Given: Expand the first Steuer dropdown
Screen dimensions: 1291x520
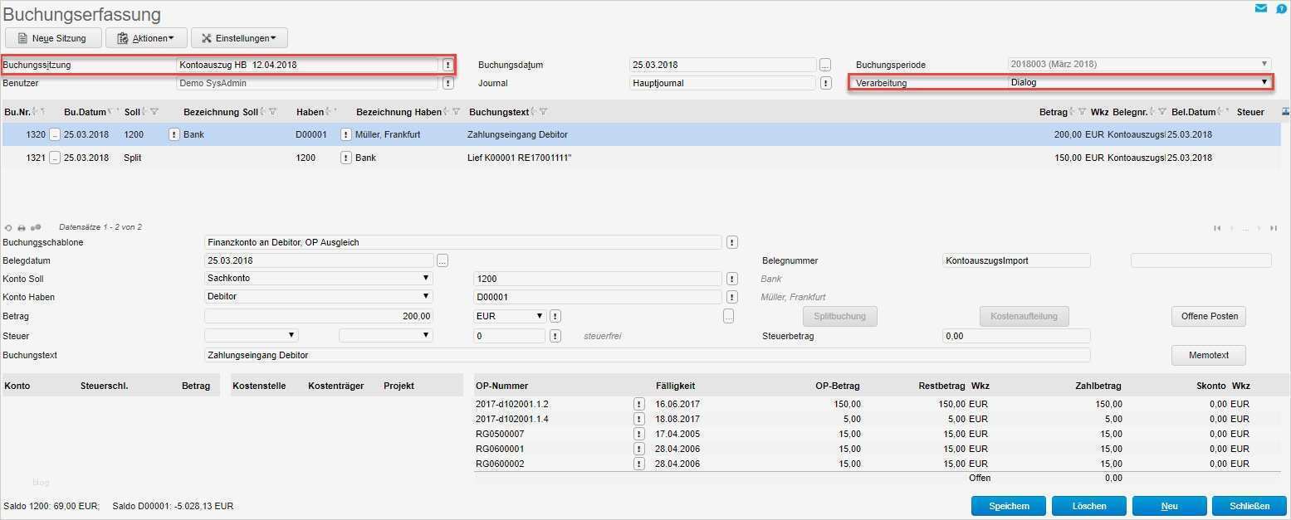Looking at the screenshot, I should pos(291,336).
